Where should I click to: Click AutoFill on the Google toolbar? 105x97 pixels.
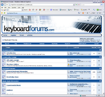point(84,10)
